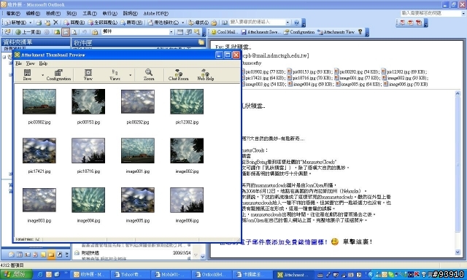467x280 pixels.
Task: Open attachment pic12382.jpg (69 KB) in the email header
Action: coord(404,71)
